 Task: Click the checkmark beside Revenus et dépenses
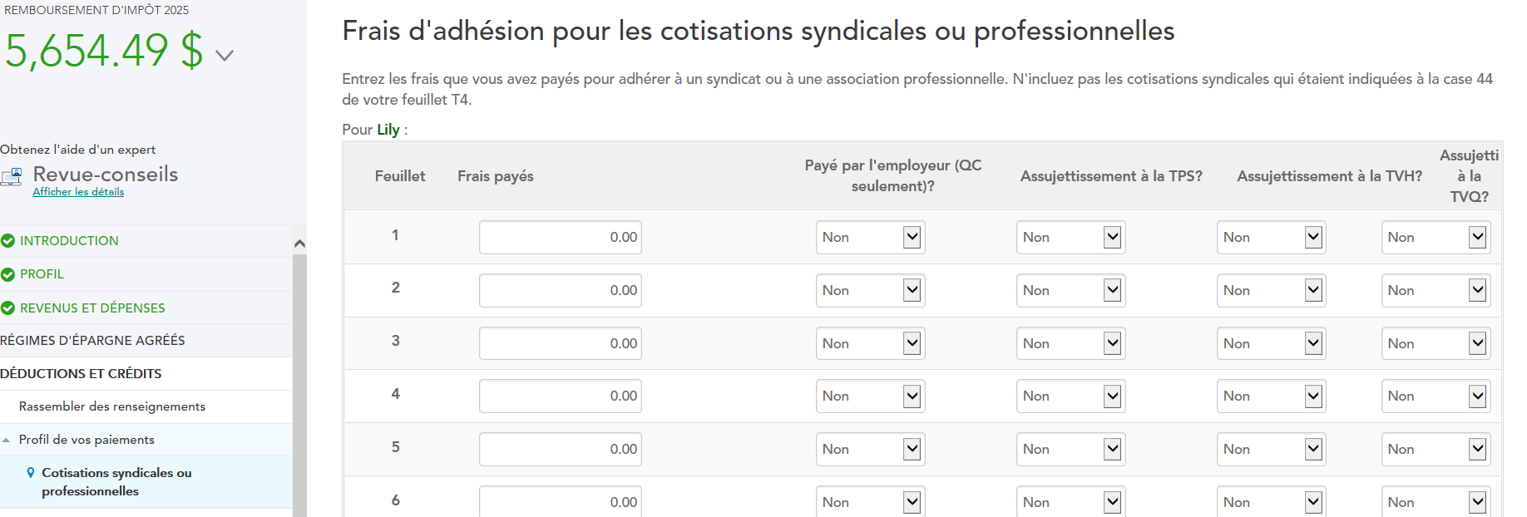(8, 308)
